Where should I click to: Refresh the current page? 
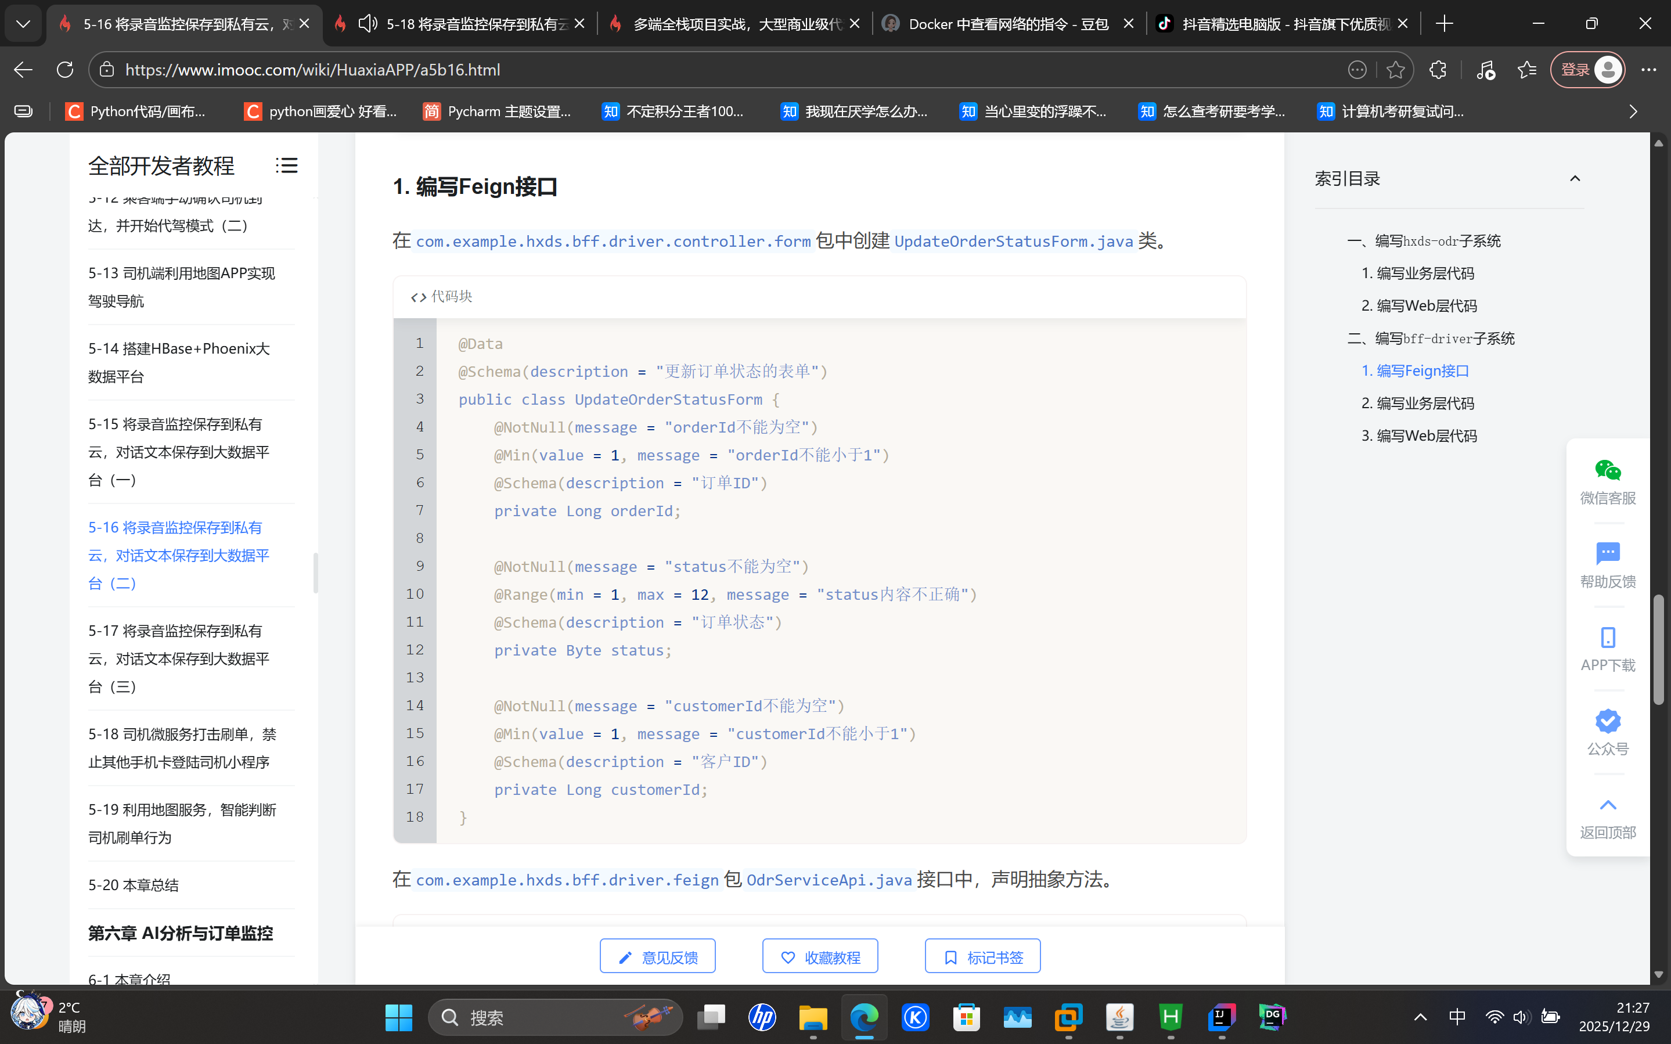coord(65,70)
